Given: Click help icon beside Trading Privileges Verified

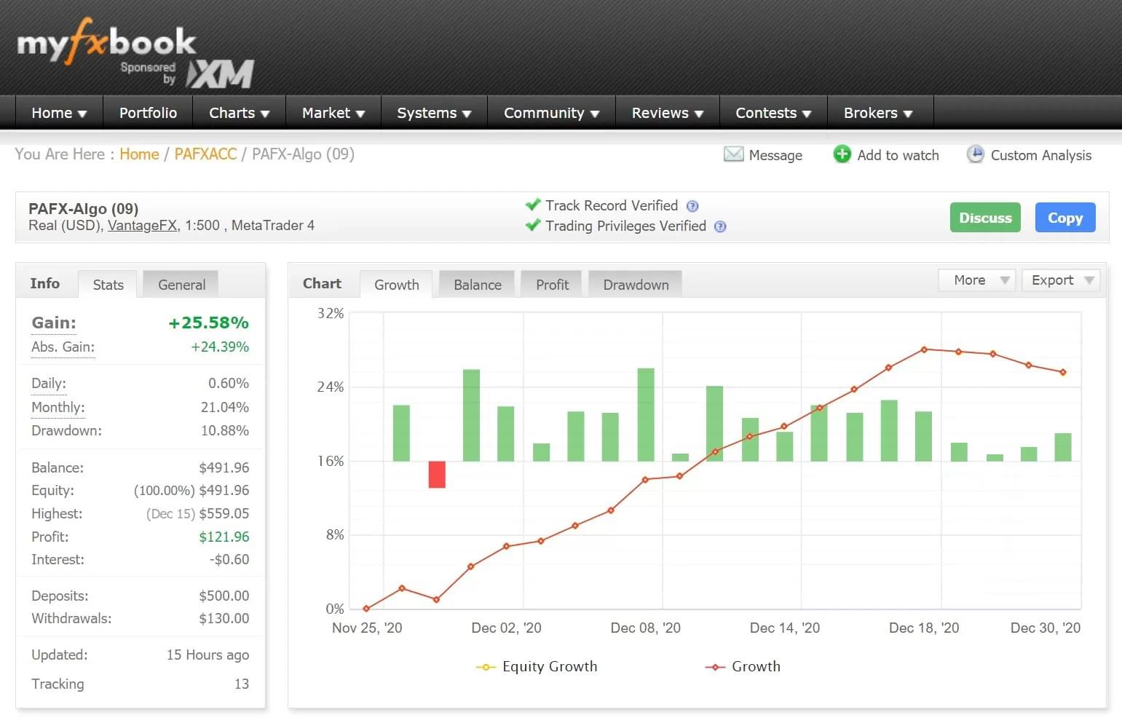Looking at the screenshot, I should coord(720,226).
